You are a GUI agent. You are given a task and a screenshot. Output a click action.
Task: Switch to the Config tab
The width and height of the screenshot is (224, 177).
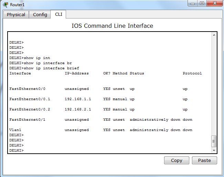(40, 14)
